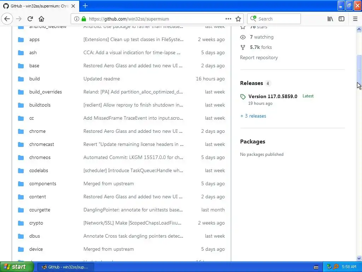
Task: Click the folder icon beside ash
Action: 21,53
